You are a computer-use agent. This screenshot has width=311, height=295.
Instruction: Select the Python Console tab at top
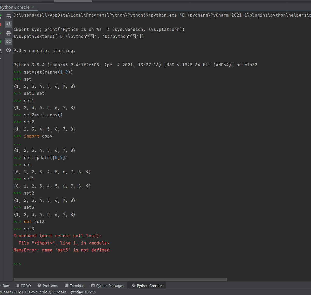pos(15,7)
